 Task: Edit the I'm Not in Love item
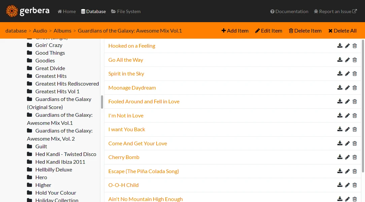coord(347,115)
